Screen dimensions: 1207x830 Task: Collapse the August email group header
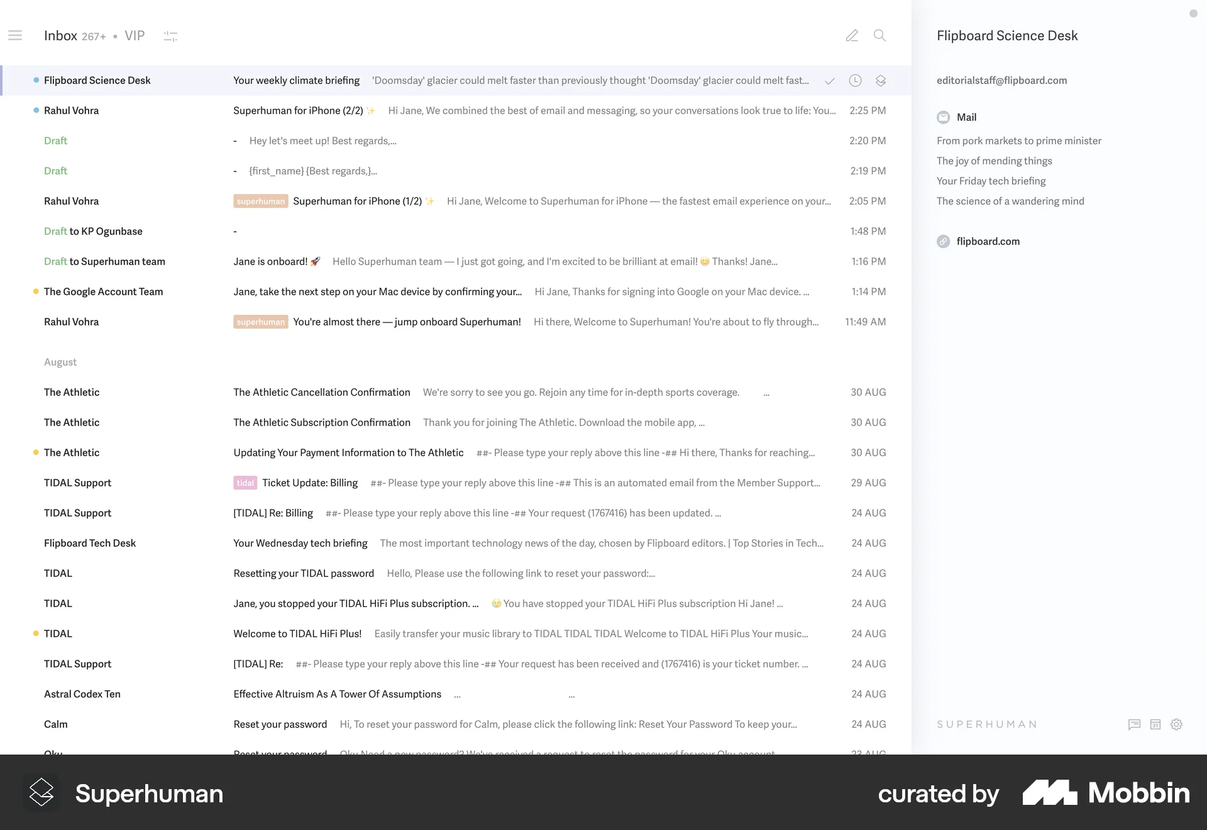60,362
